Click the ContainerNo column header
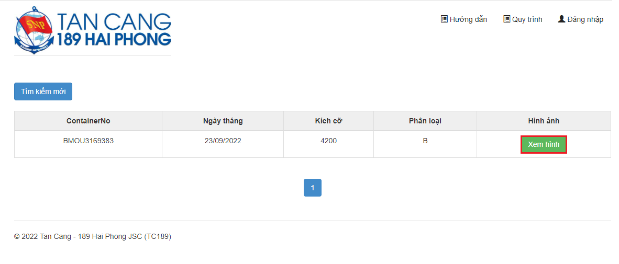619x264 pixels. (89, 121)
